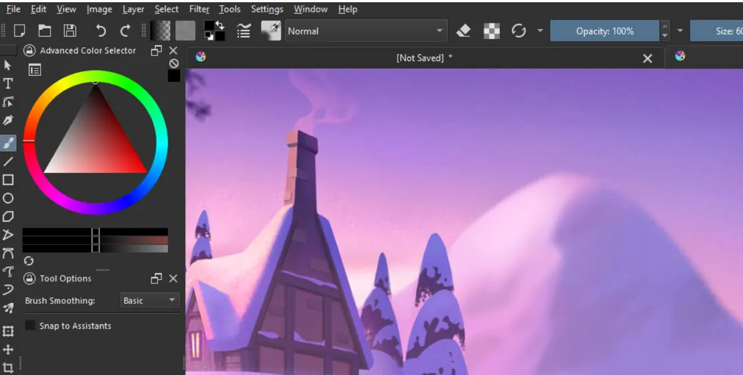Choose the Ellipse tool

tap(8, 198)
